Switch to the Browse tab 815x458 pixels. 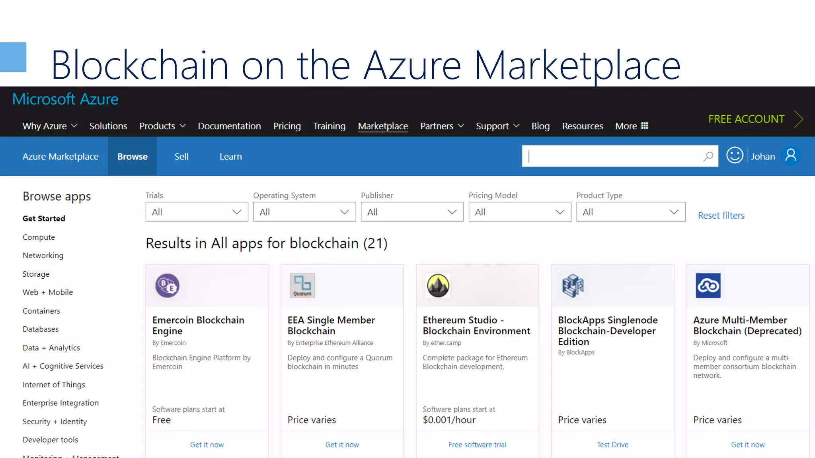click(x=132, y=156)
